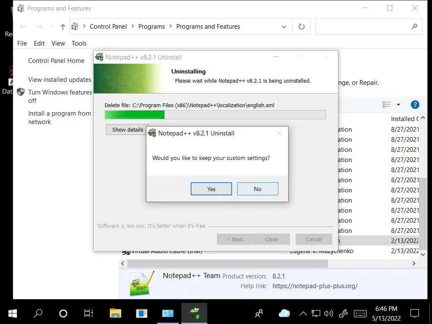Close the custom settings prompt dialog
The width and height of the screenshot is (432, 324).
point(279,133)
